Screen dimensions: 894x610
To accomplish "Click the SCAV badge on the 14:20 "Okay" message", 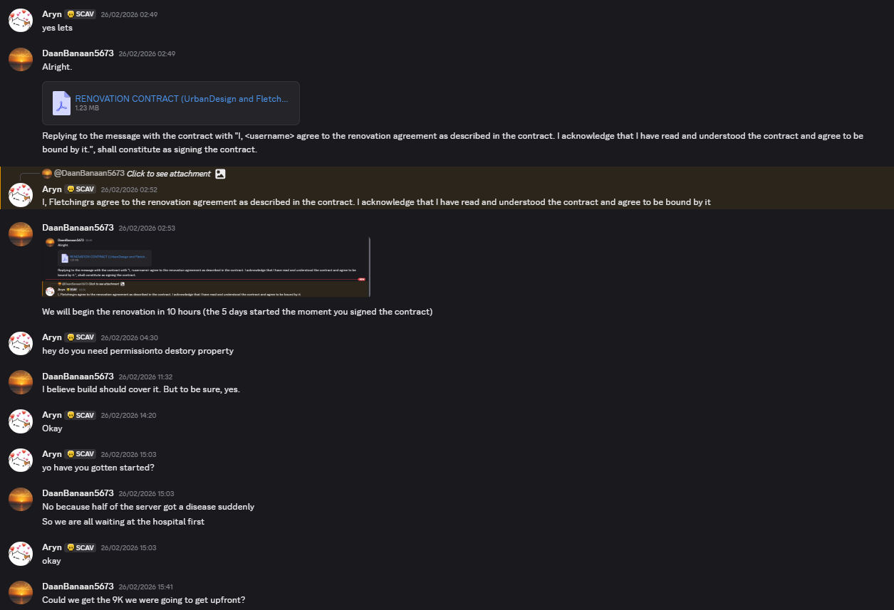I will (x=80, y=415).
